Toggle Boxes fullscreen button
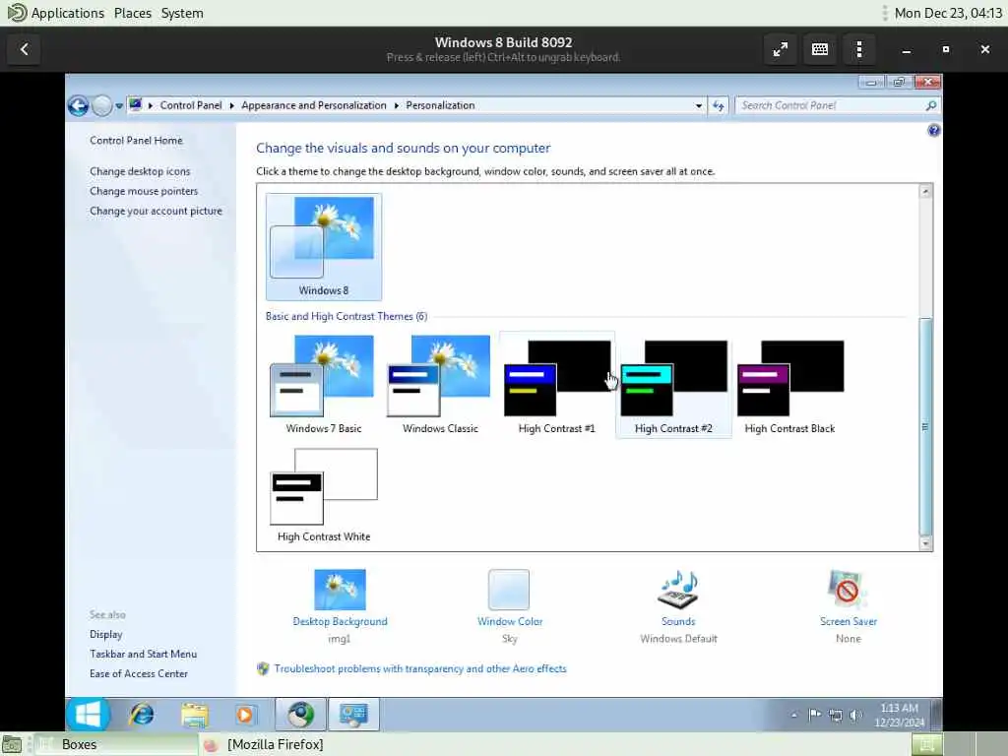 [x=781, y=49]
